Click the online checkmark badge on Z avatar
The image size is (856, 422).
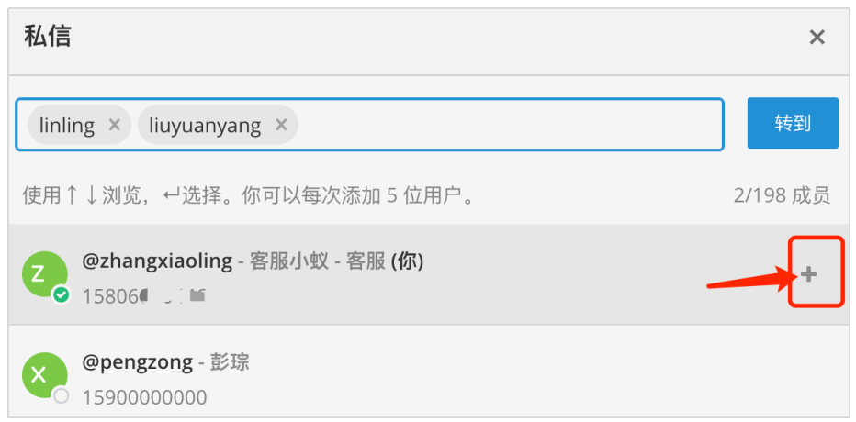click(62, 295)
